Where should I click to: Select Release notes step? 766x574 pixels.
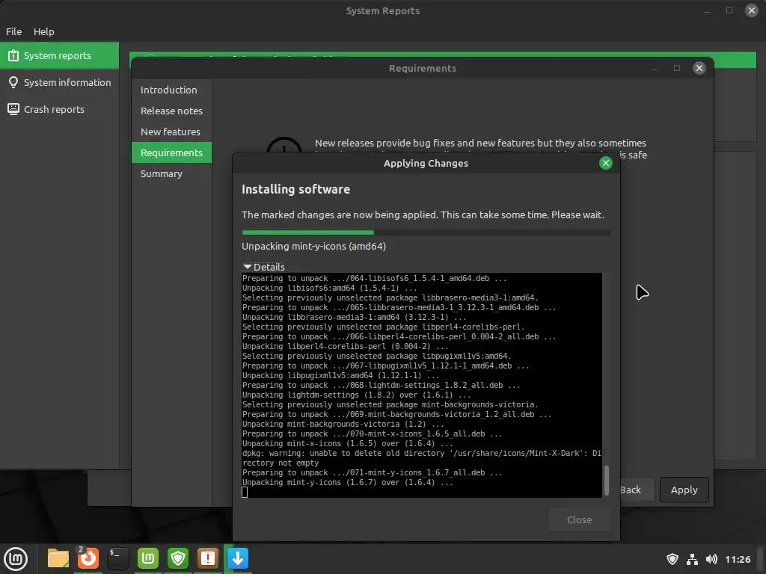point(171,111)
